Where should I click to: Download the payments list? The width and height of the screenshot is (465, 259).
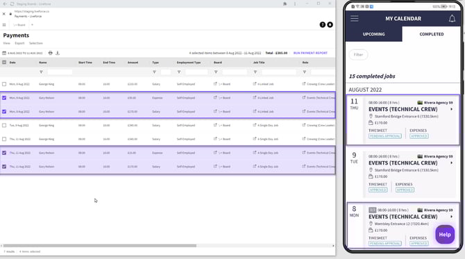pyautogui.click(x=58, y=53)
